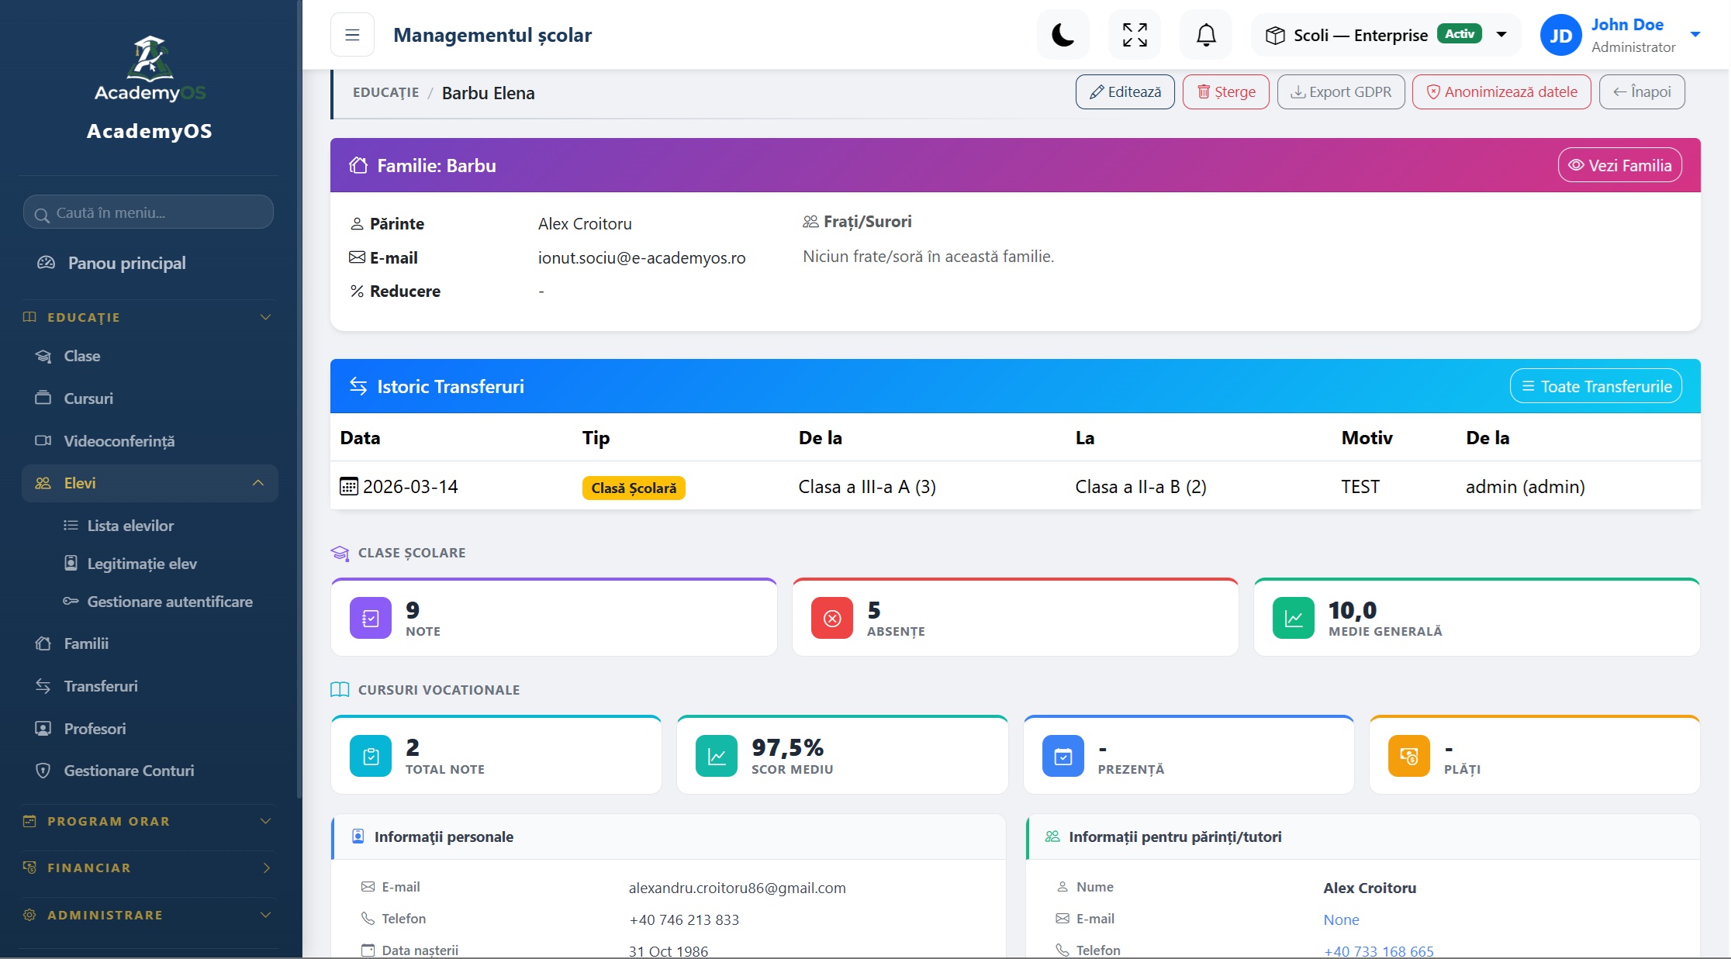Image resolution: width=1731 pixels, height=959 pixels.
Task: Toggle the sidebar with the hamburger button
Action: point(352,35)
